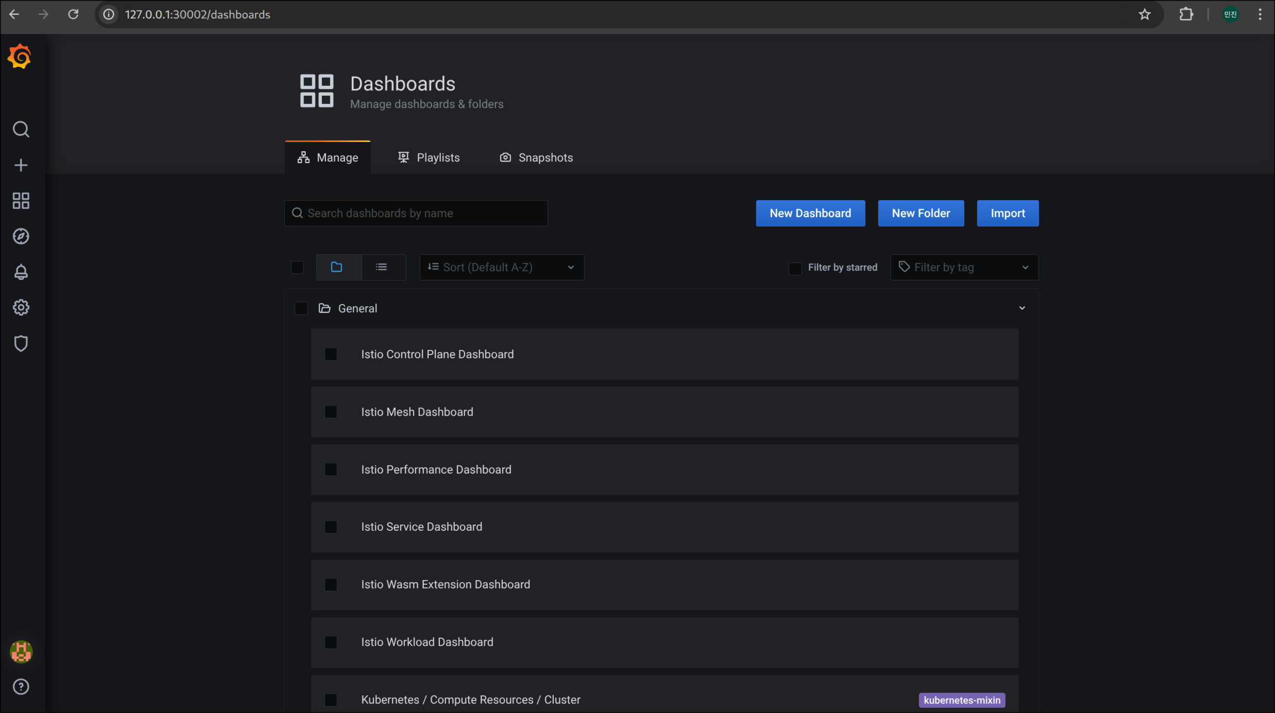Image resolution: width=1275 pixels, height=713 pixels.
Task: Check the General folder checkbox
Action: (301, 308)
